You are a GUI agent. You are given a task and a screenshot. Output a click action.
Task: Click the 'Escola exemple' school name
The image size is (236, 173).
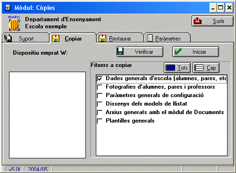[46, 26]
